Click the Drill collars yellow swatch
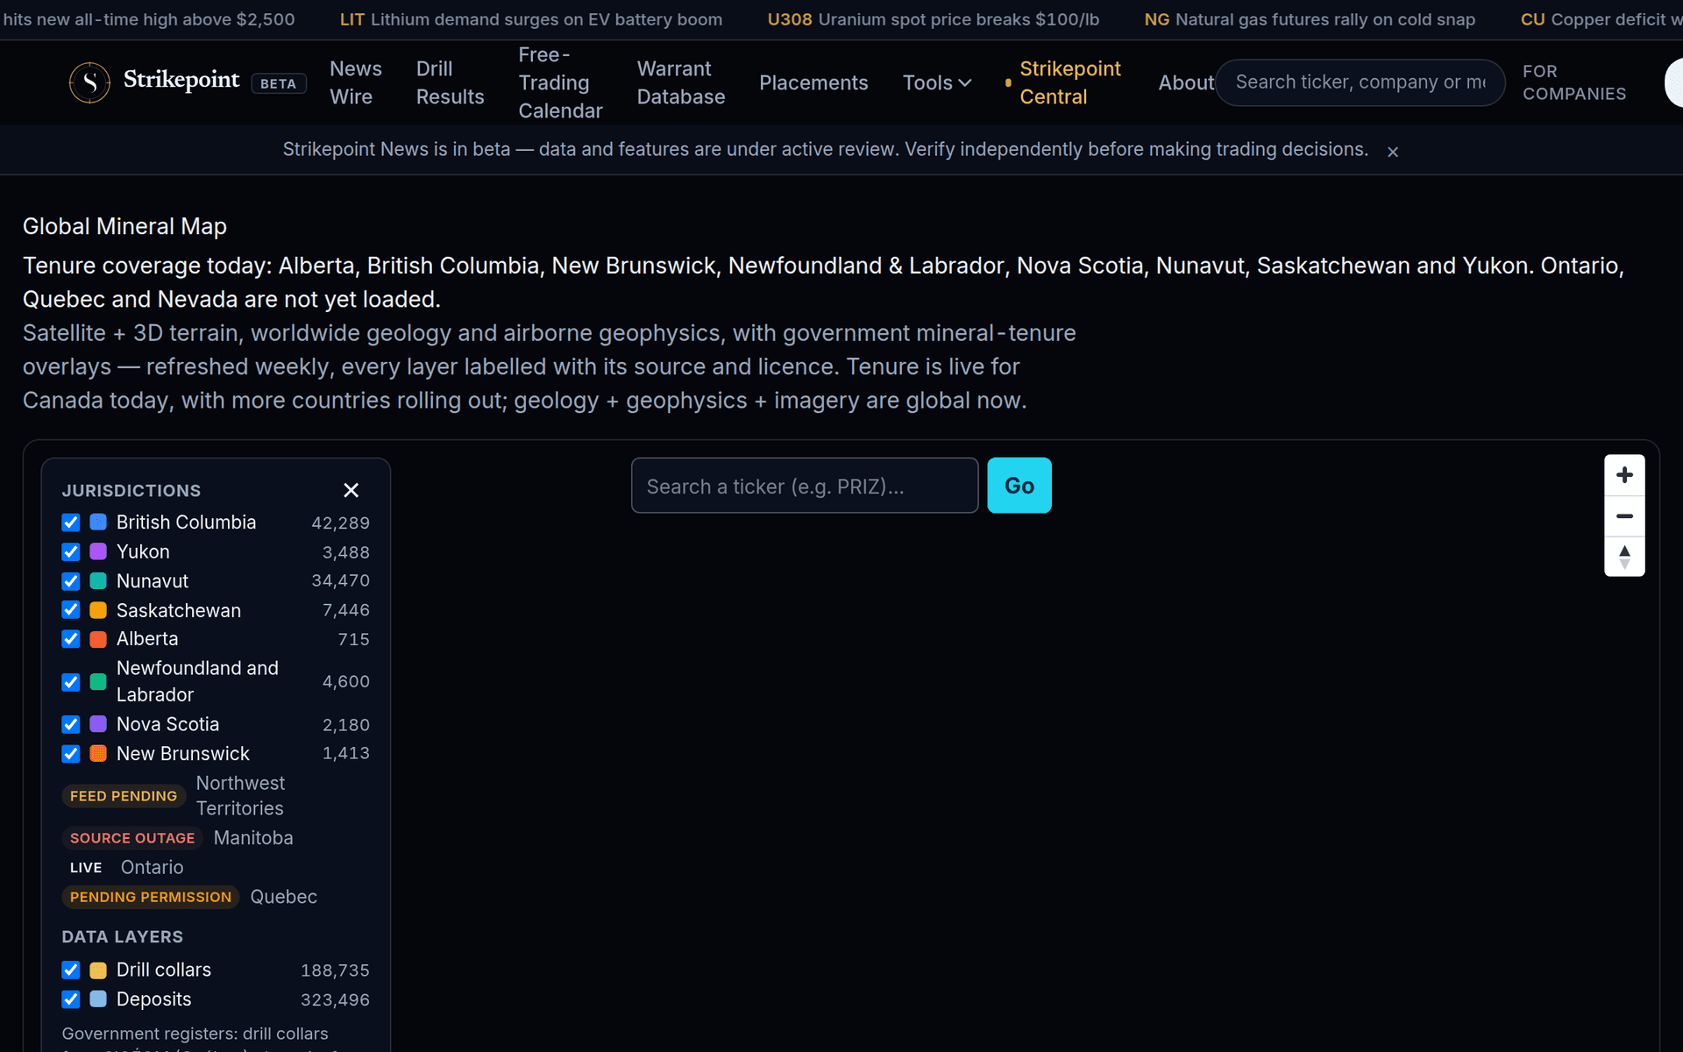This screenshot has height=1052, width=1683. [x=98, y=970]
